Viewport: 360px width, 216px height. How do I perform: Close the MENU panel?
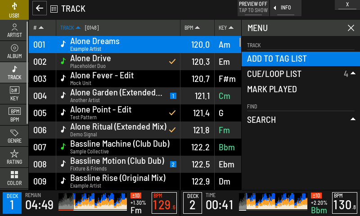351,28
